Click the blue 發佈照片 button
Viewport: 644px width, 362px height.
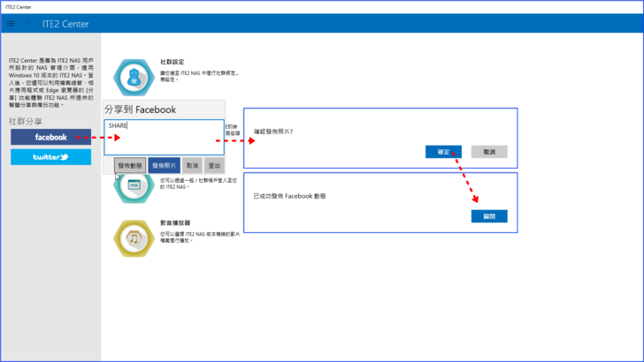pos(164,166)
